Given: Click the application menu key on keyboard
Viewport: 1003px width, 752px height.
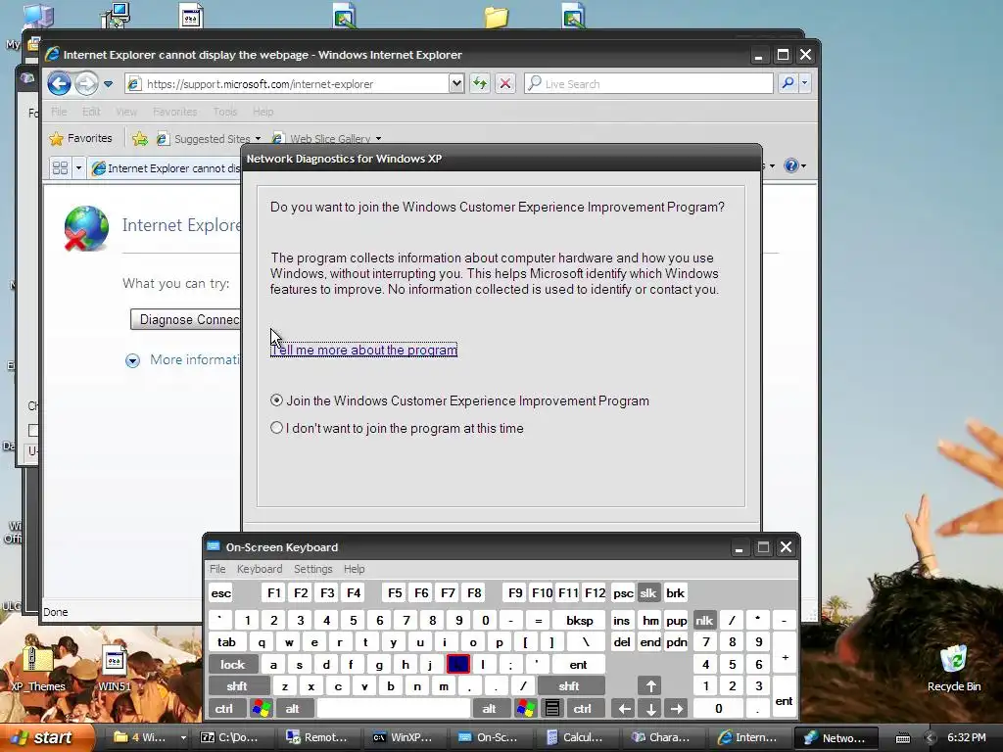Looking at the screenshot, I should tap(552, 709).
